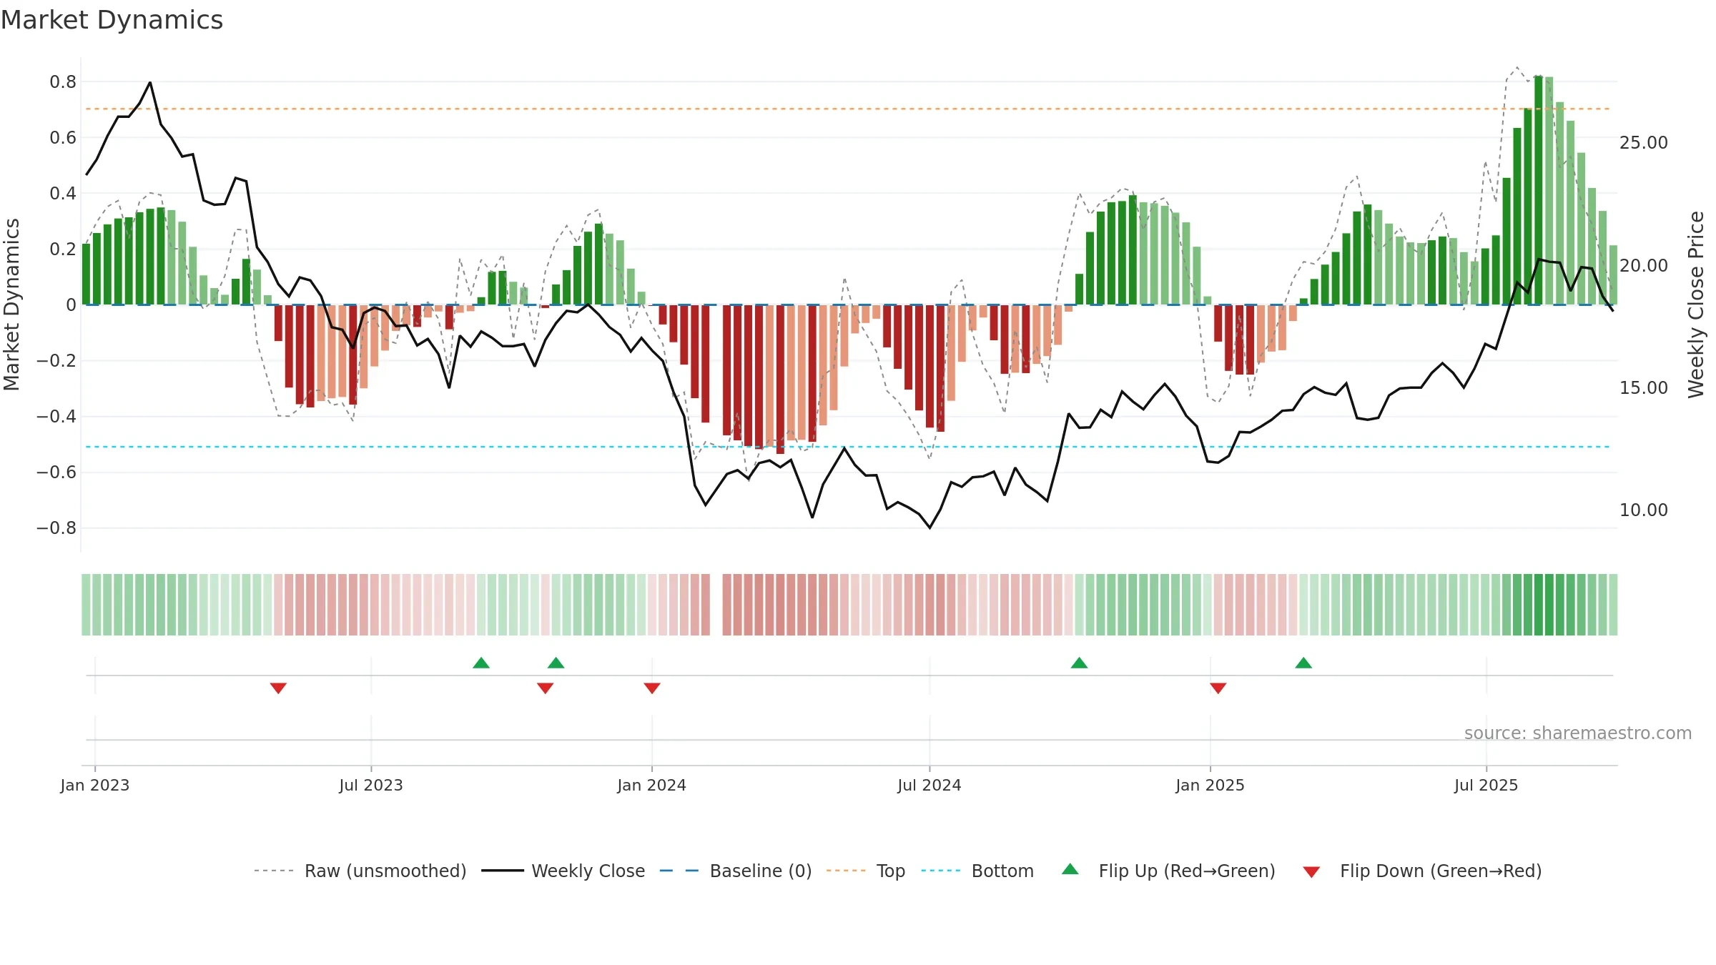The image size is (1716, 965).
Task: Click the −0.2 left axis tick label
Action: (x=56, y=361)
